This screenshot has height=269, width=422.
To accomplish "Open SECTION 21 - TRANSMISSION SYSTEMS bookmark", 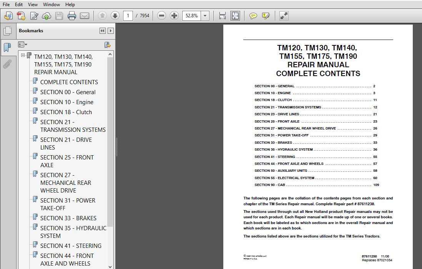I will (x=73, y=126).
